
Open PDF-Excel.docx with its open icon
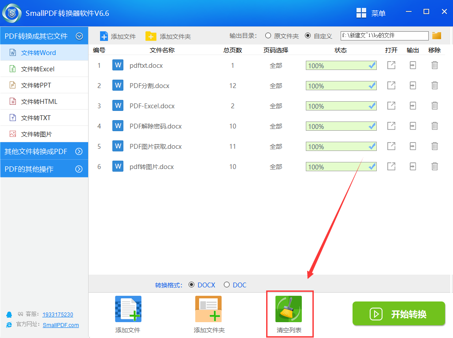pos(391,106)
